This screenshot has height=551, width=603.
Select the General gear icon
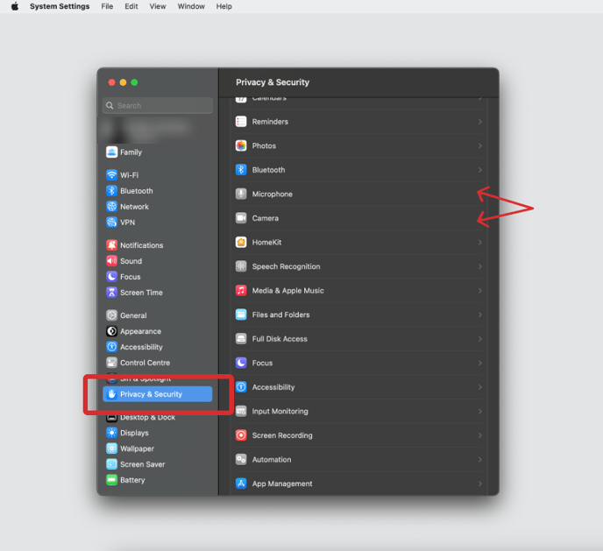[x=111, y=315]
